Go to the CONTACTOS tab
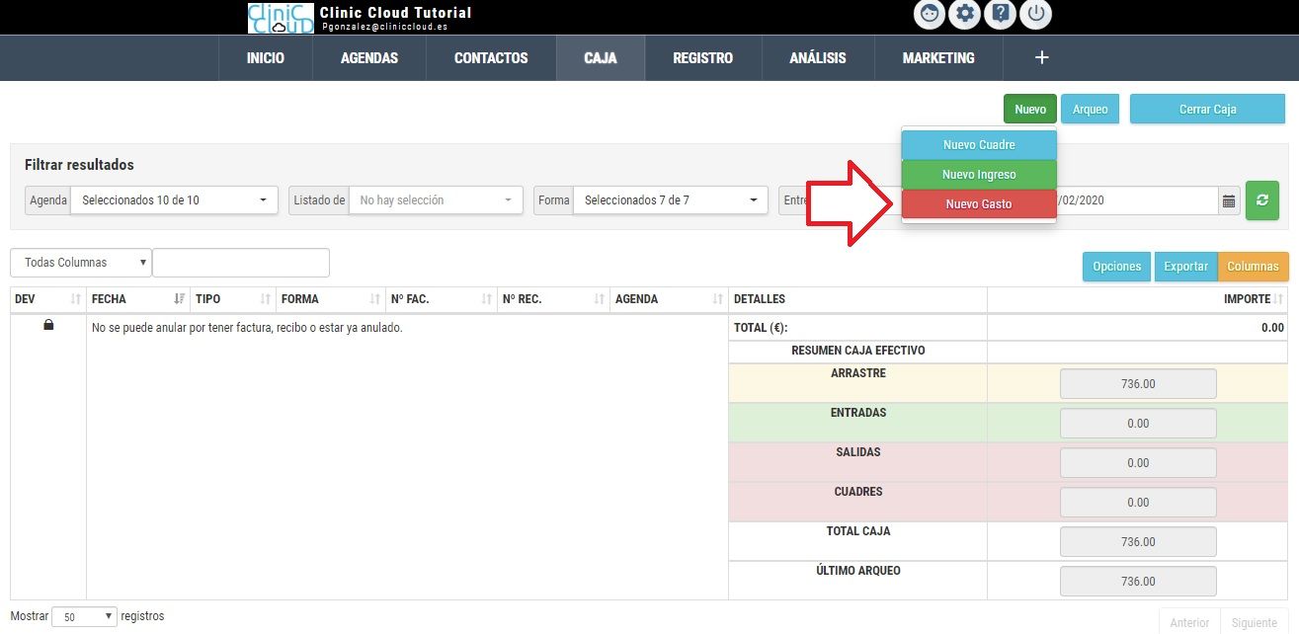This screenshot has width=1299, height=634. pyautogui.click(x=491, y=58)
